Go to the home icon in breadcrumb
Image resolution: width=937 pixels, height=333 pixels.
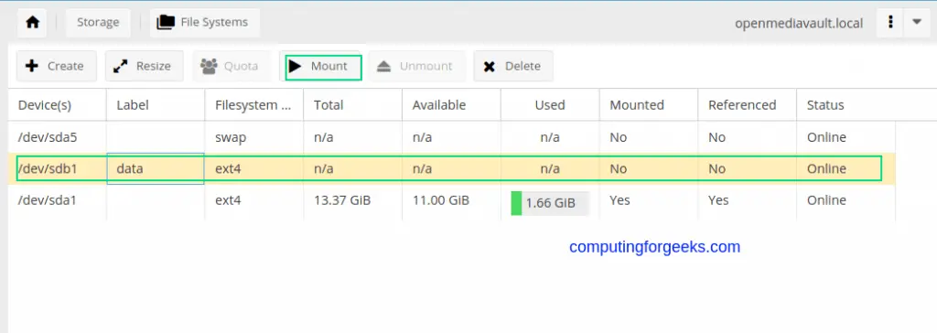point(32,23)
